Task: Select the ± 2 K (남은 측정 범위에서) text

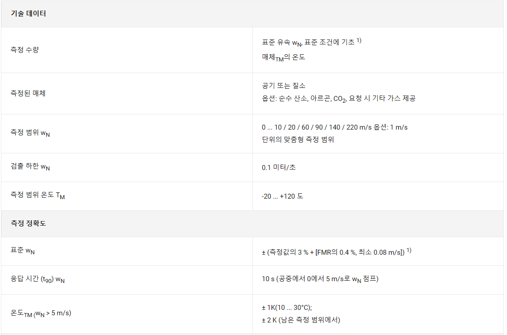Action: click(301, 320)
